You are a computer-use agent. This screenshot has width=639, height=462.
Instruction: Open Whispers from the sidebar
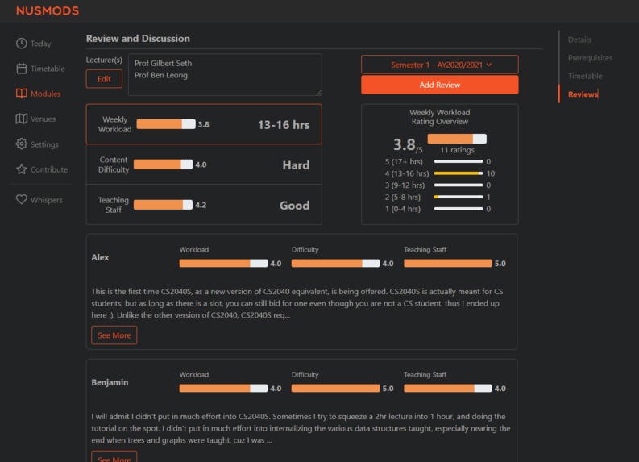(39, 199)
